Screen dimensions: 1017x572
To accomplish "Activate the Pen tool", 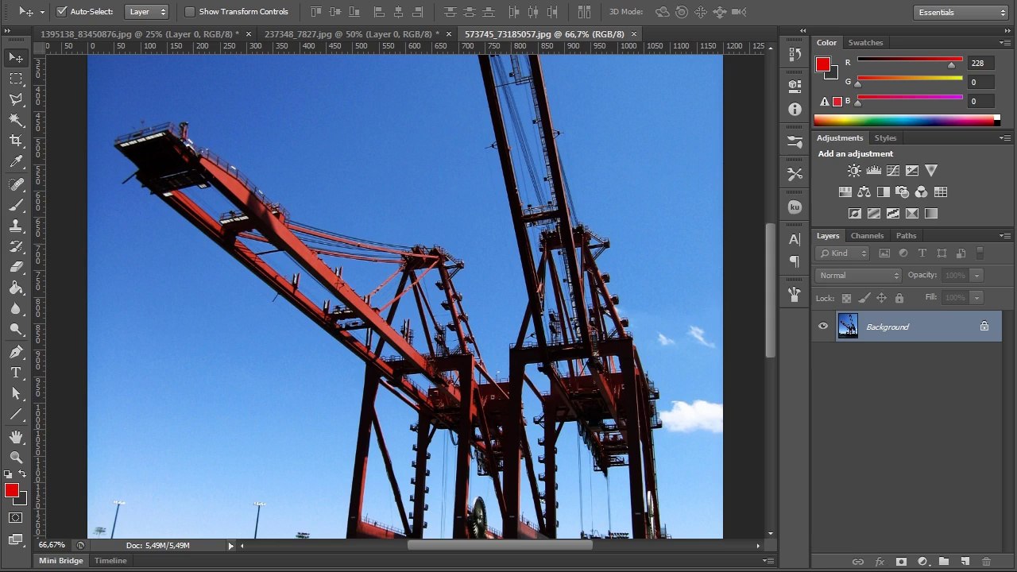I will tap(16, 352).
